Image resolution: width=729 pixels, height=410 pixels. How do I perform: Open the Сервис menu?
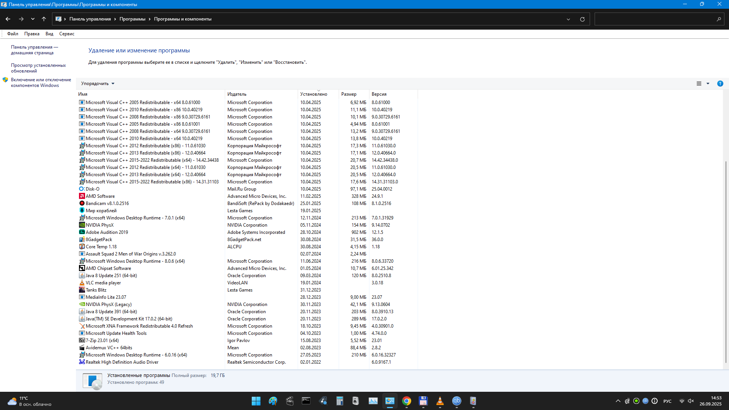point(66,34)
